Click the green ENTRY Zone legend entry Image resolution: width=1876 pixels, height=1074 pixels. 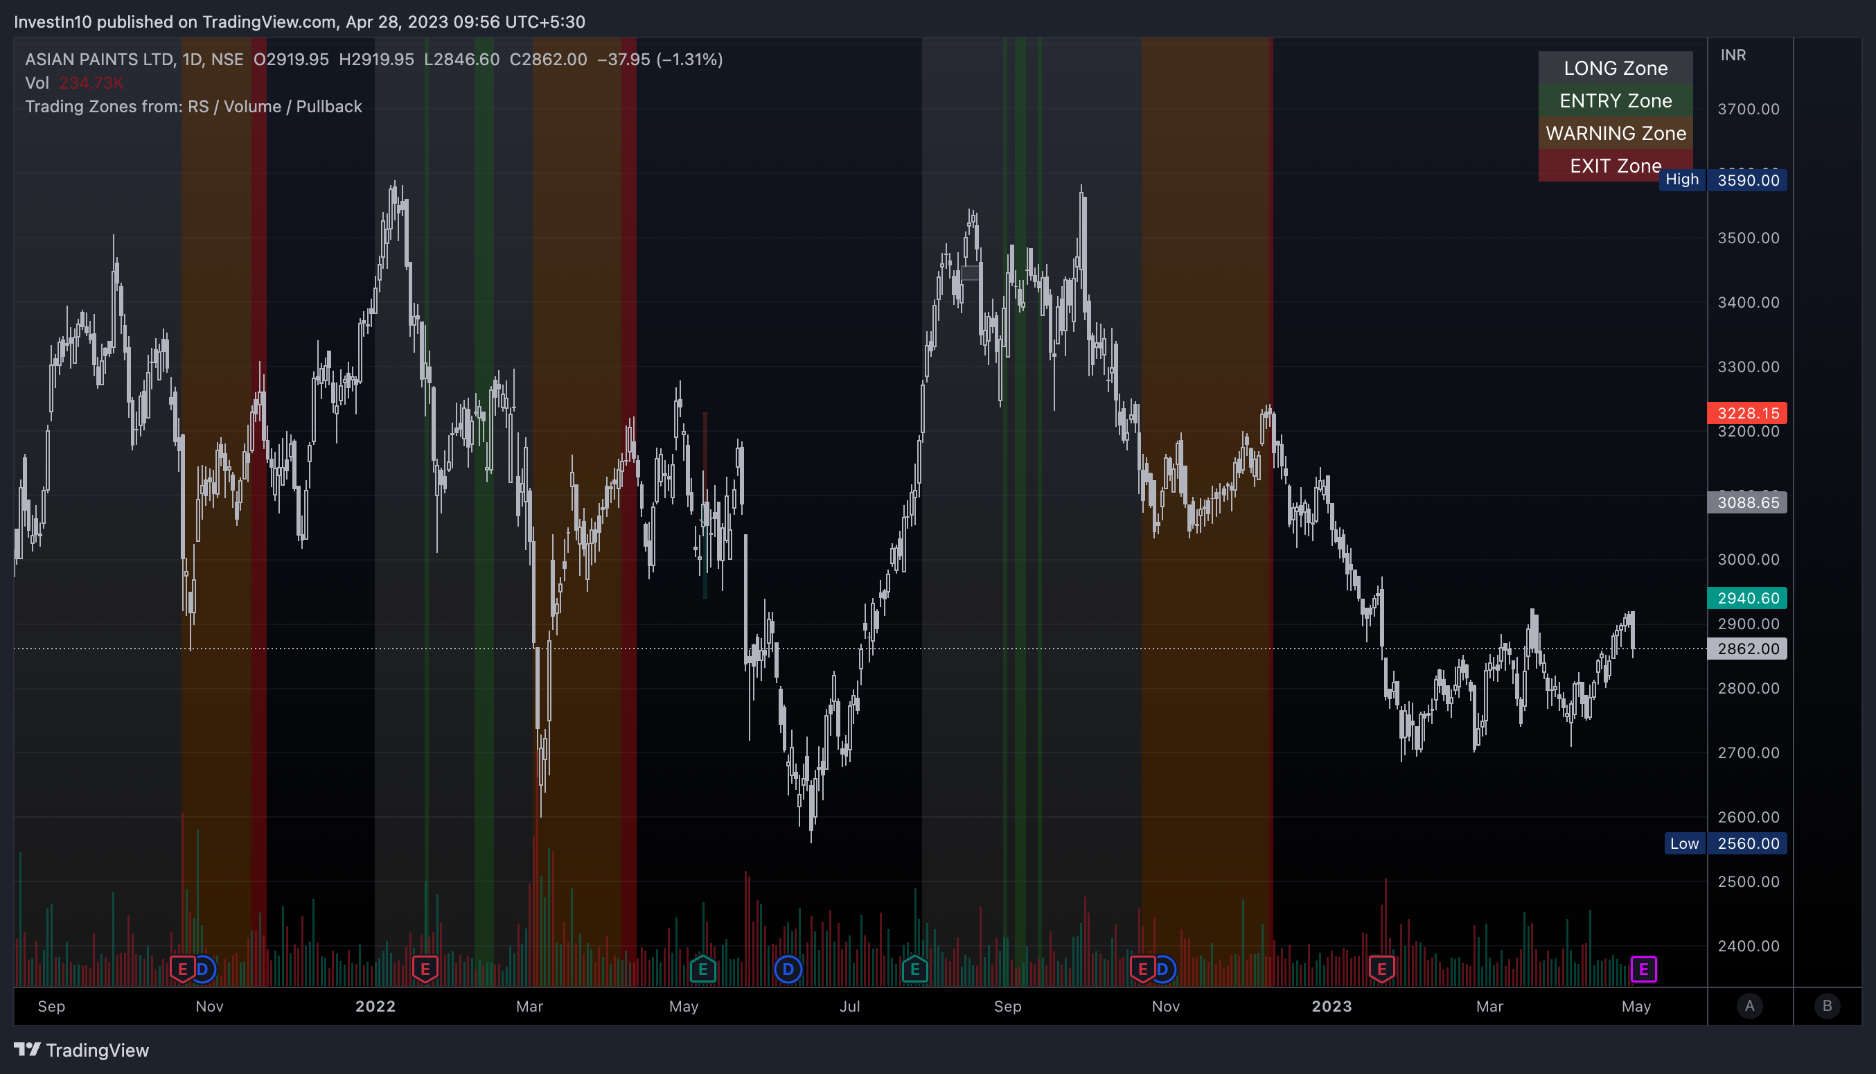(x=1616, y=100)
